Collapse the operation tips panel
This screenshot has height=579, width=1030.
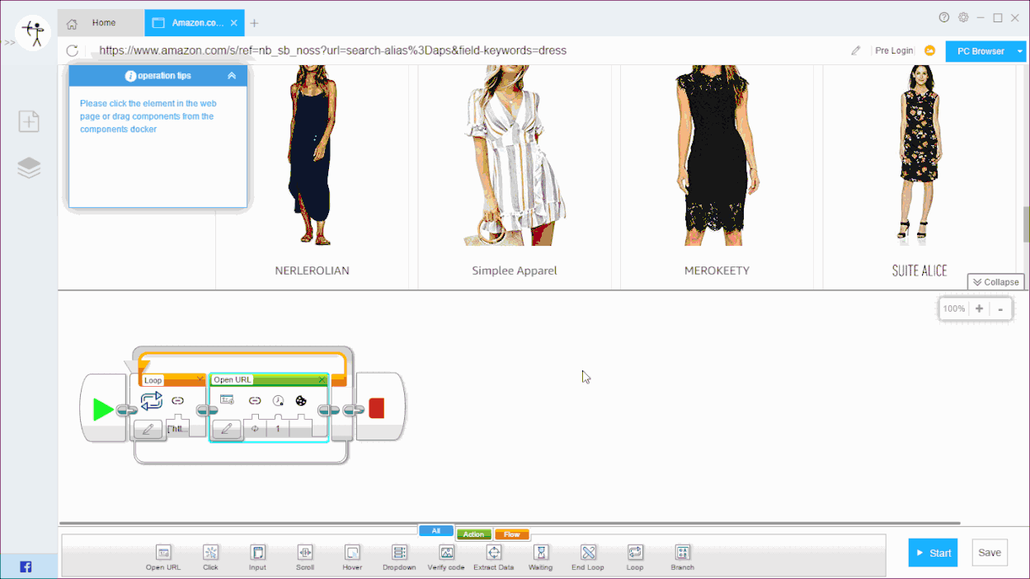(232, 76)
